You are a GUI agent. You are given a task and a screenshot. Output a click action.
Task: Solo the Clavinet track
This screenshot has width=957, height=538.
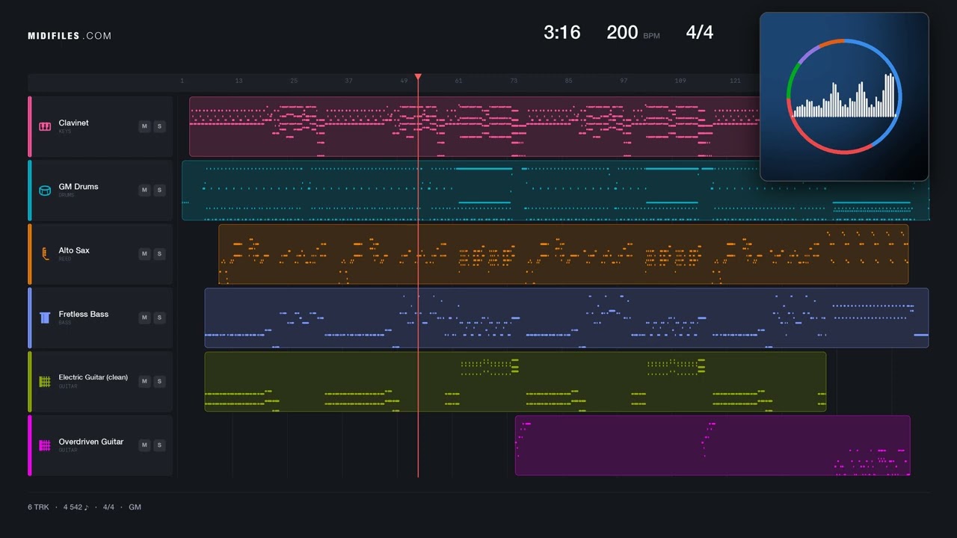click(x=159, y=126)
